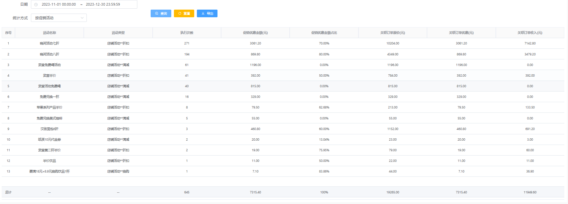Select the 苹果系列产品半价 row
Viewport: 568px width, 204px height.
point(49,107)
